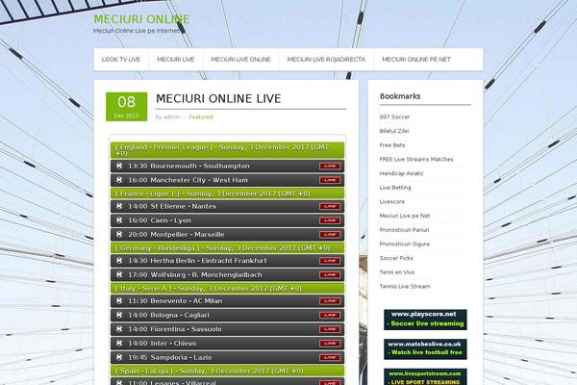This screenshot has height=385, width=577.
Task: Click the LIVE badge for Caen - Lyon
Action: pos(330,220)
